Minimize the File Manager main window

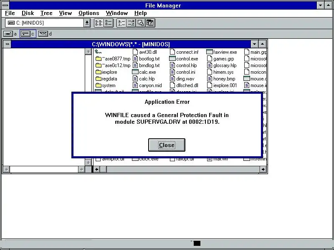point(320,5)
